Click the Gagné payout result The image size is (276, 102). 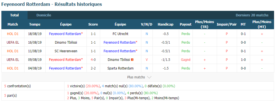(186, 60)
